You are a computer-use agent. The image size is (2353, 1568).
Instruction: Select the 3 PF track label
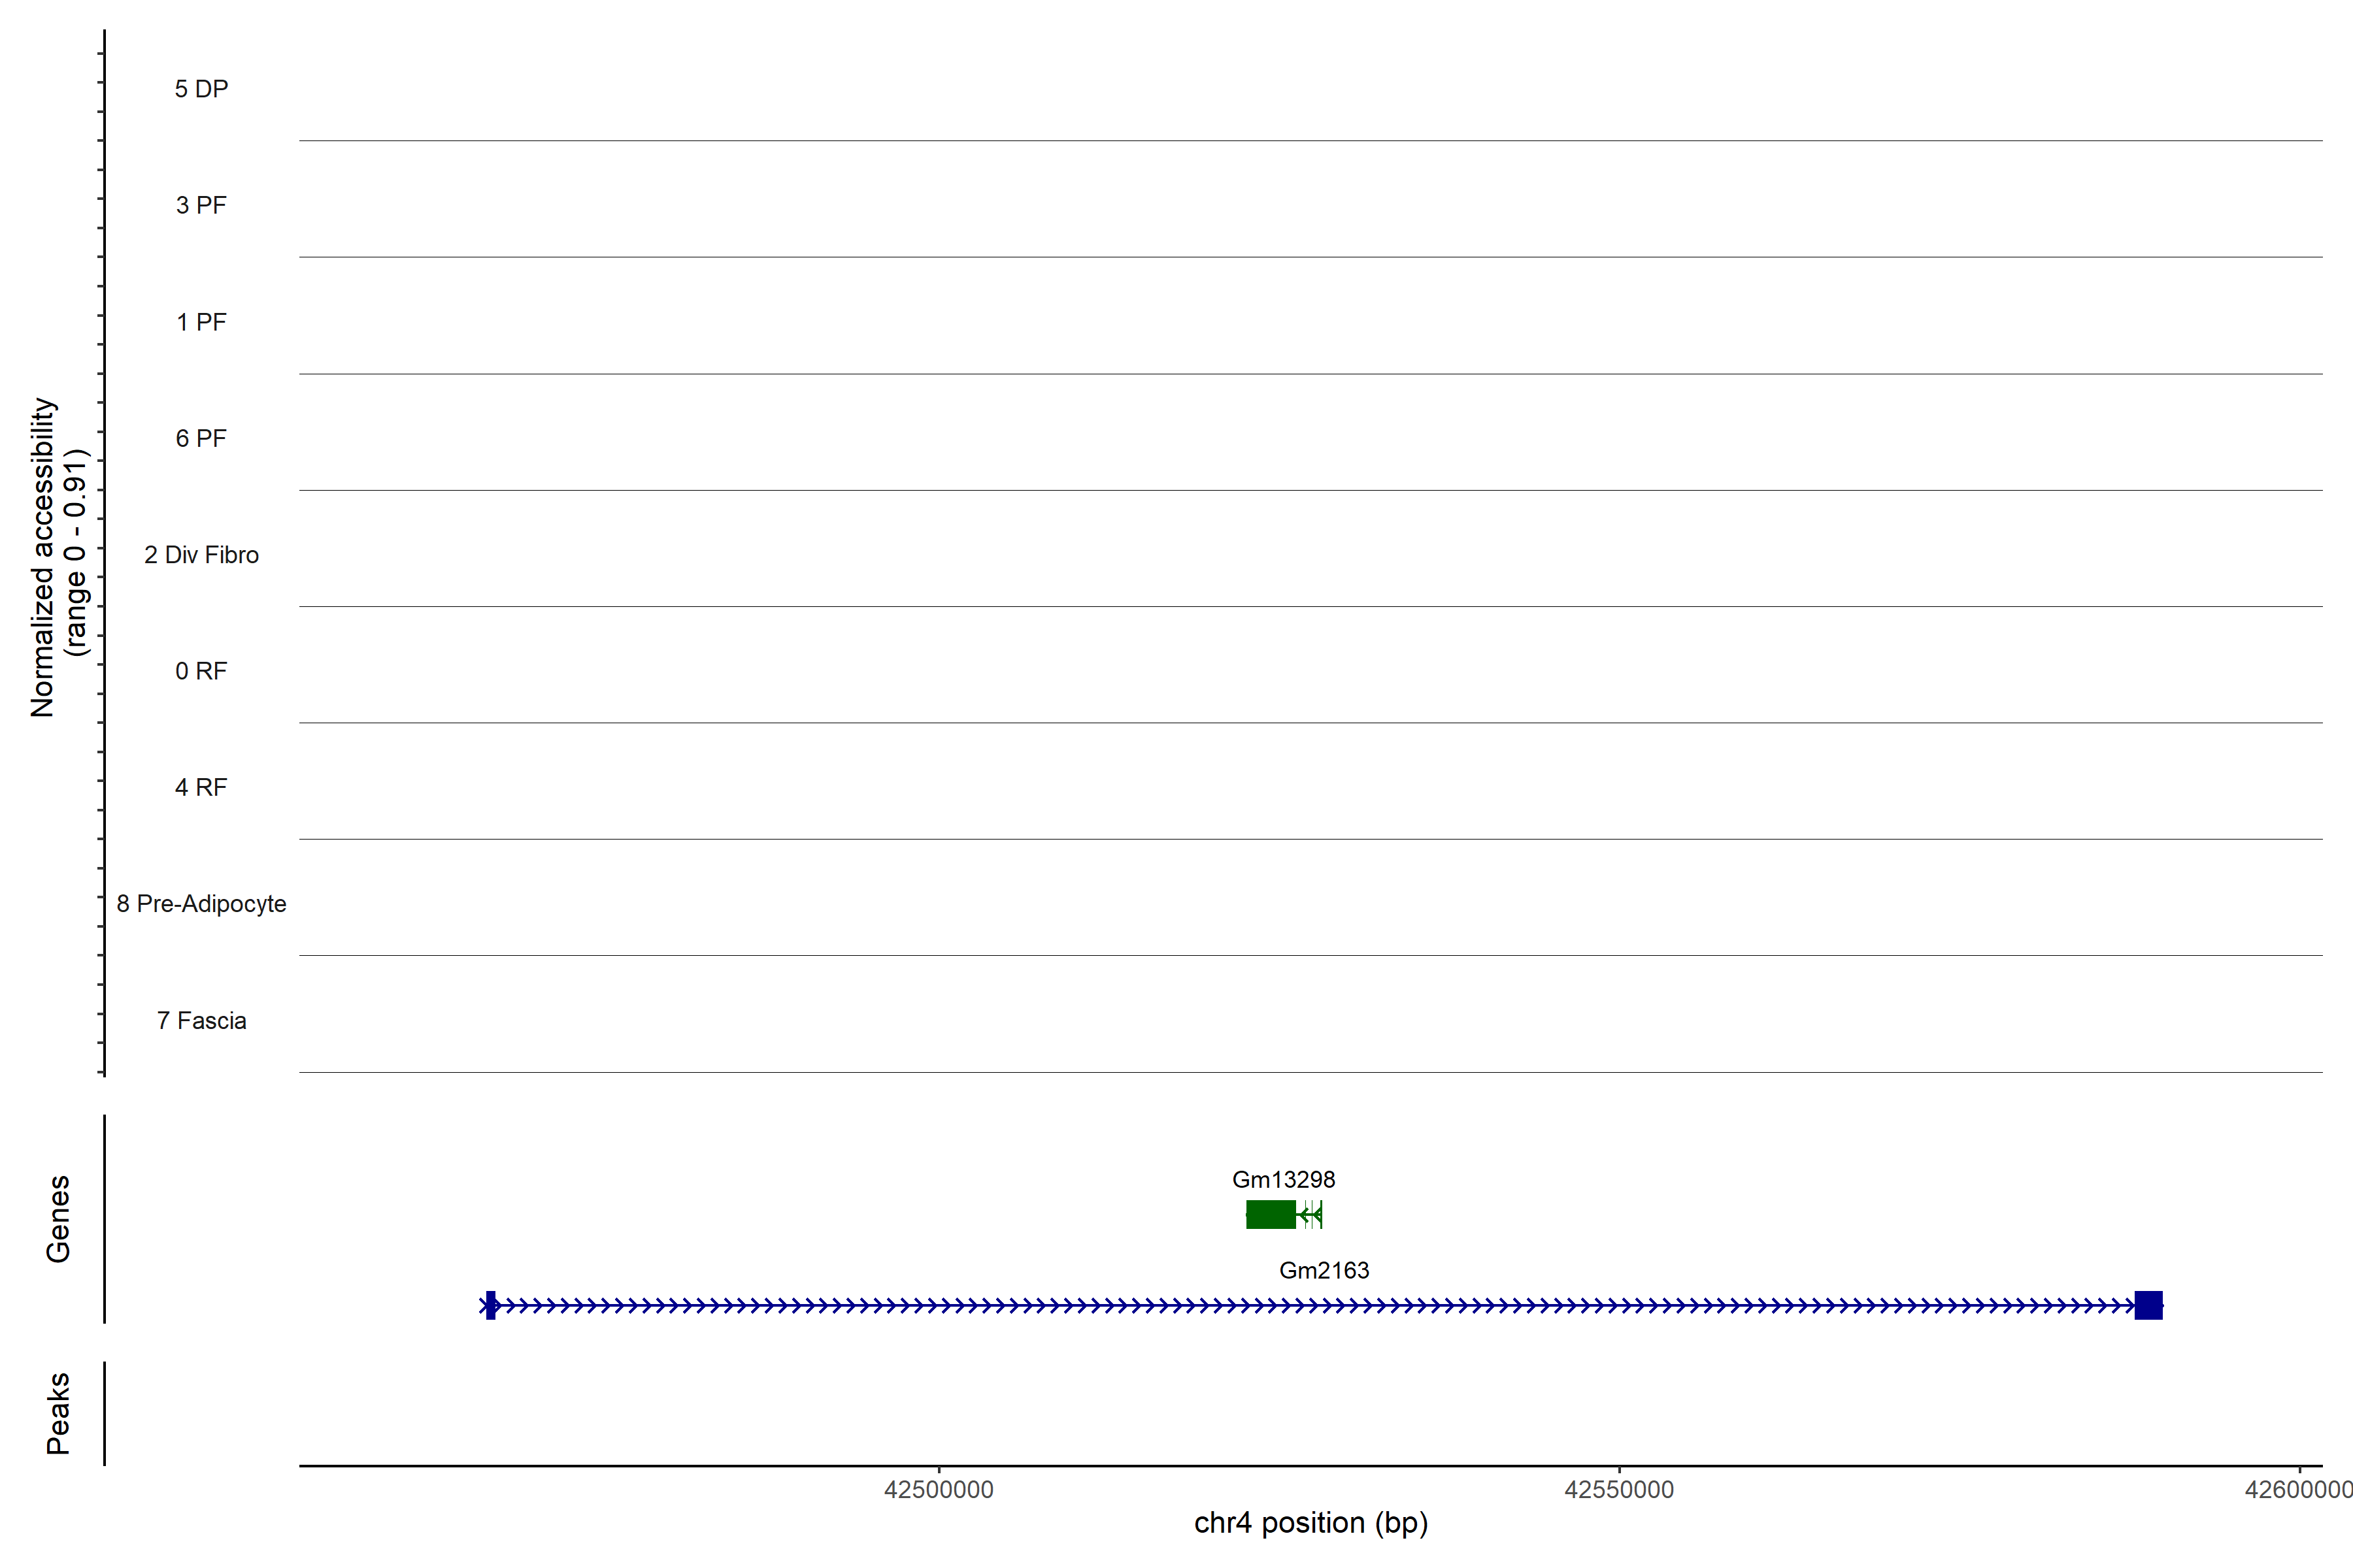(201, 205)
